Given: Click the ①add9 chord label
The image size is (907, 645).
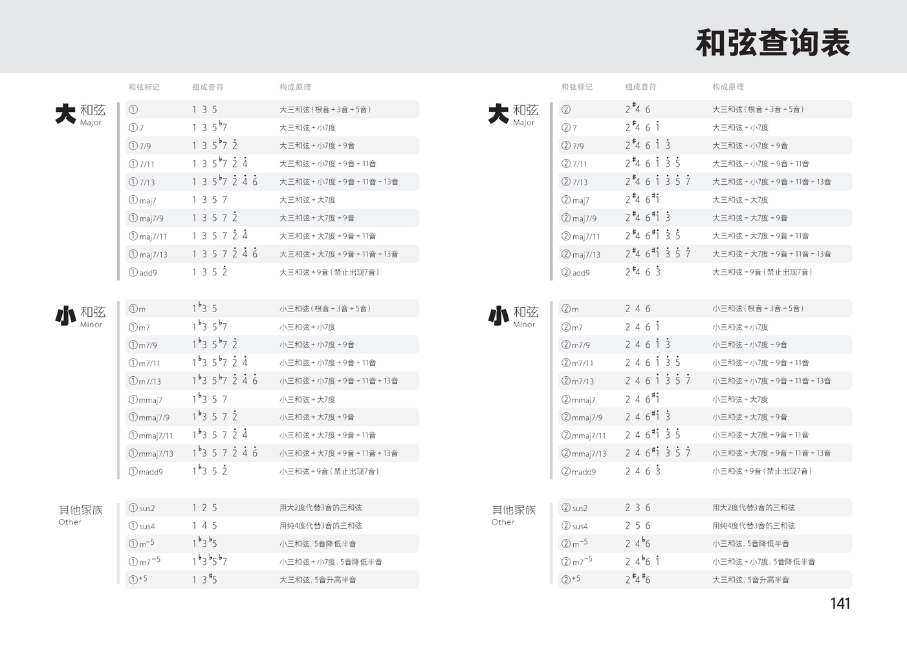Looking at the screenshot, I should (x=142, y=273).
